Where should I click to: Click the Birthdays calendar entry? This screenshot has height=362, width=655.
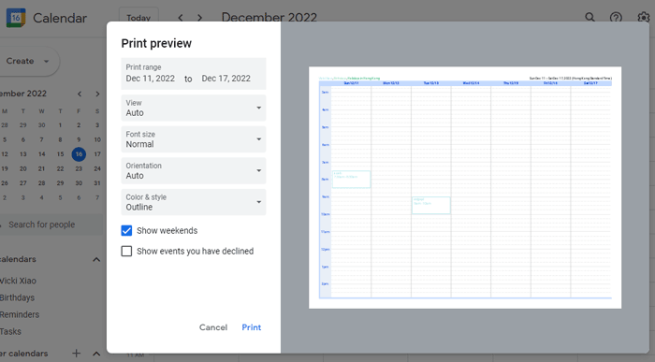(x=17, y=297)
